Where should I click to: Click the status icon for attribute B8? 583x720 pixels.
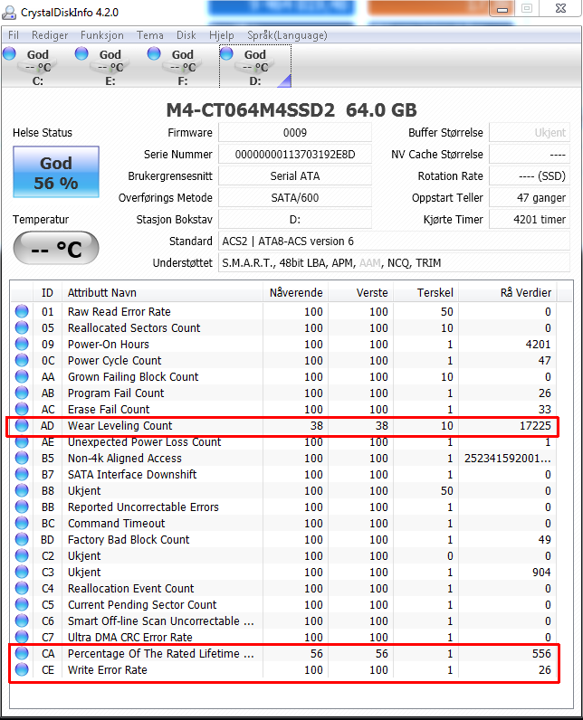click(x=22, y=490)
